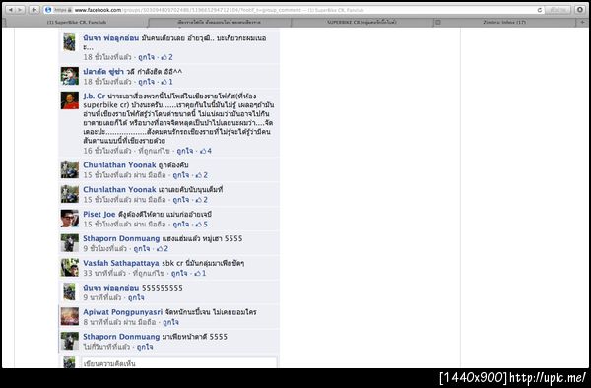The width and height of the screenshot is (591, 388).
Task: Like Piset Joe's comment with ถูกใจ
Action: [181, 225]
